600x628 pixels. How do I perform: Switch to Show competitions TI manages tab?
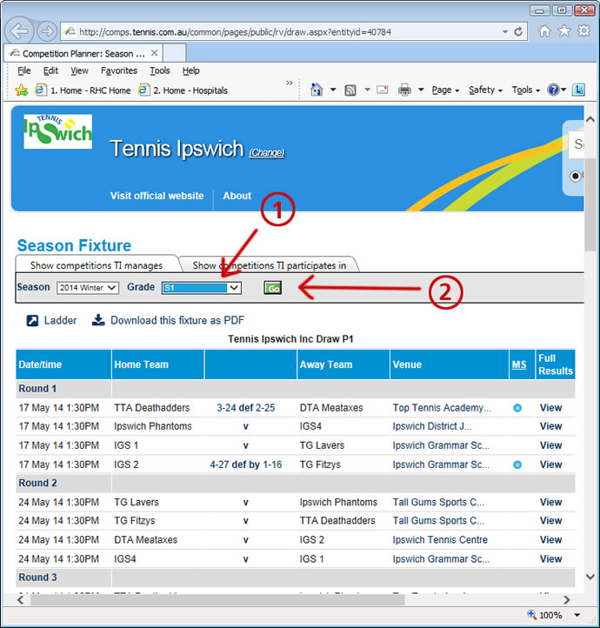(x=97, y=265)
